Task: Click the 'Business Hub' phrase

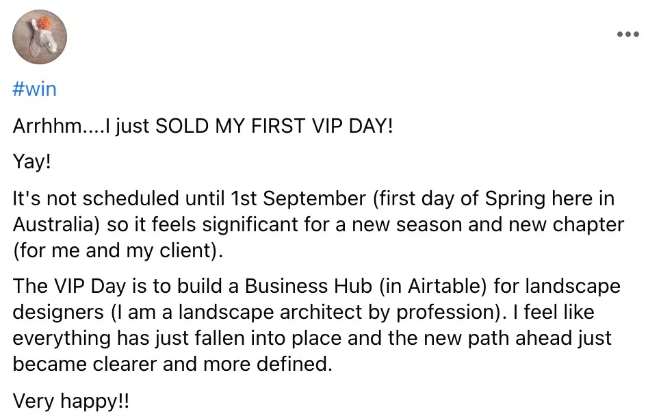Action: pyautogui.click(x=309, y=286)
